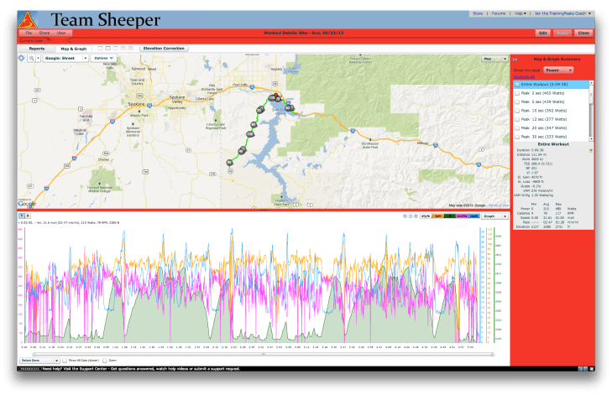This screenshot has width=612, height=395.
Task: Collapse the Map & Graph Summary panel
Action: click(515, 60)
